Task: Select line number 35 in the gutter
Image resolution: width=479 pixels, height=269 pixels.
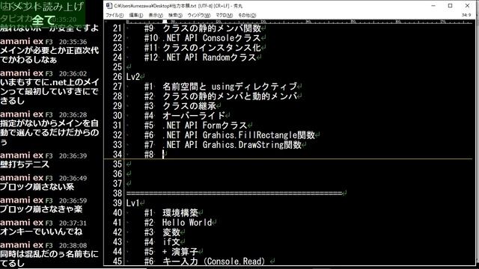Action: [x=118, y=164]
